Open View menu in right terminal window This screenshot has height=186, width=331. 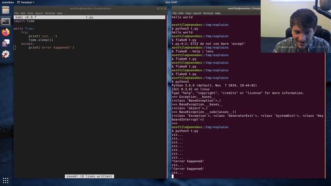click(188, 13)
